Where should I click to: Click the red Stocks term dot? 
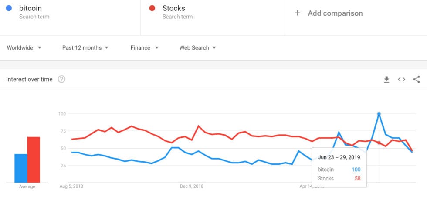click(x=152, y=8)
